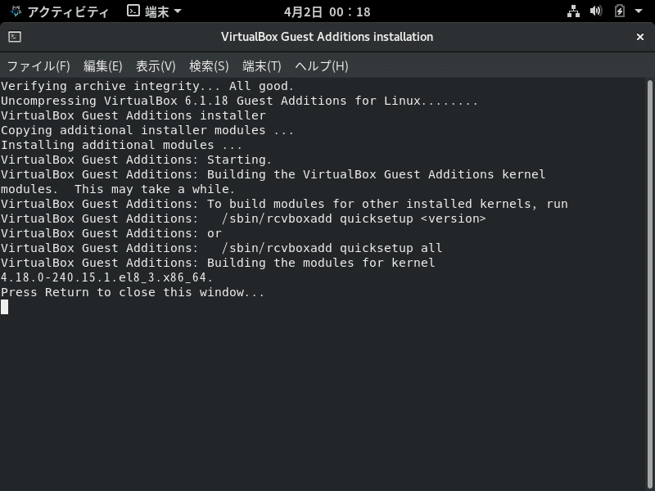
Task: Expand the 端末 app menu dropdown arrow
Action: [x=178, y=11]
